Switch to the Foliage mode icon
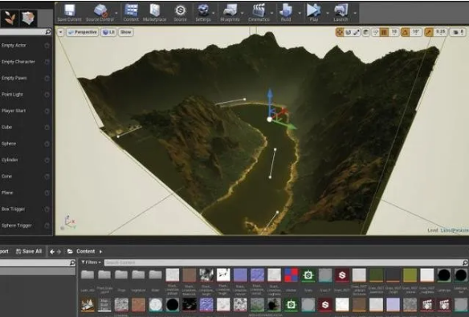This screenshot has height=317, width=469. point(10,18)
